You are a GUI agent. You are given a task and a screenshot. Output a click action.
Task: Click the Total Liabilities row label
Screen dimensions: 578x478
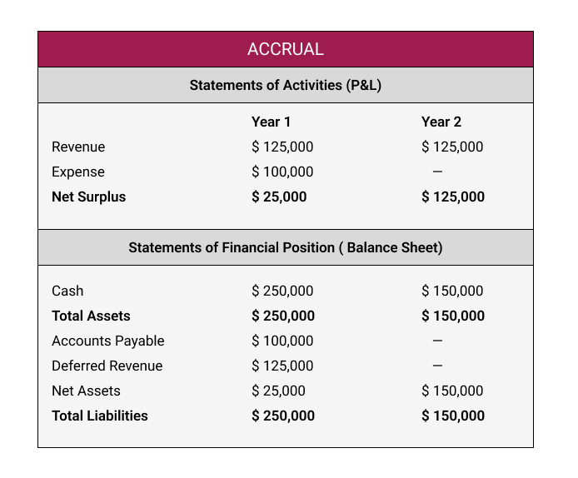point(99,416)
